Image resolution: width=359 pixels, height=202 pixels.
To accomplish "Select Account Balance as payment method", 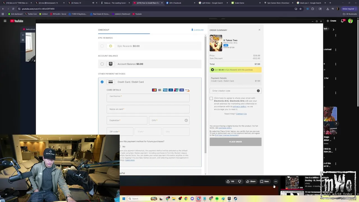I will point(102,64).
